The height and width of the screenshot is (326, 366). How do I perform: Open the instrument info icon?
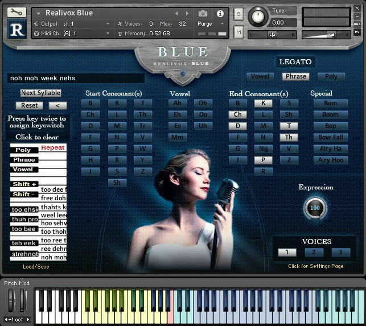tap(220, 13)
